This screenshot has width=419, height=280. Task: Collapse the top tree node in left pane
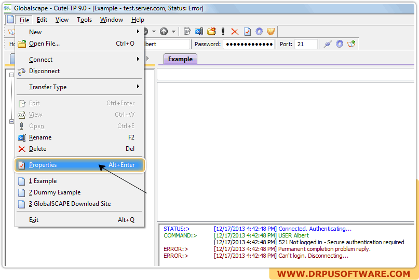[x=11, y=75]
